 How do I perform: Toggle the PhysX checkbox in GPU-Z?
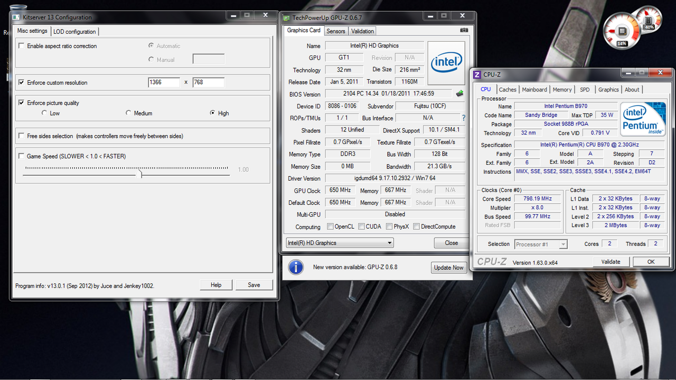click(x=389, y=226)
